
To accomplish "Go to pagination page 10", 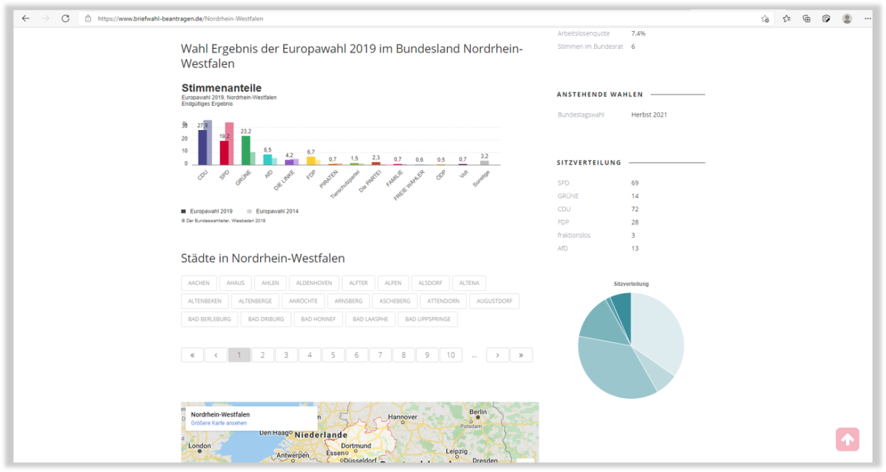I will pyautogui.click(x=451, y=355).
